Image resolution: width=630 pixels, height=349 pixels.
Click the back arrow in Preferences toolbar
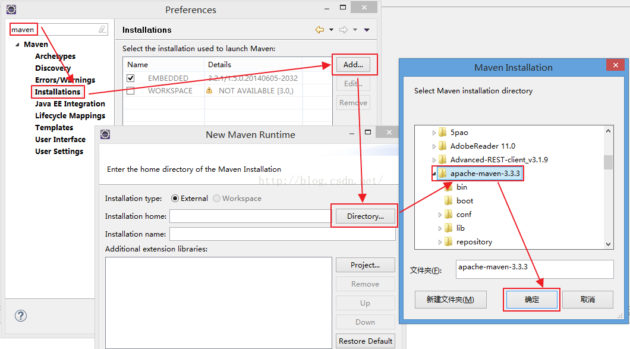319,30
